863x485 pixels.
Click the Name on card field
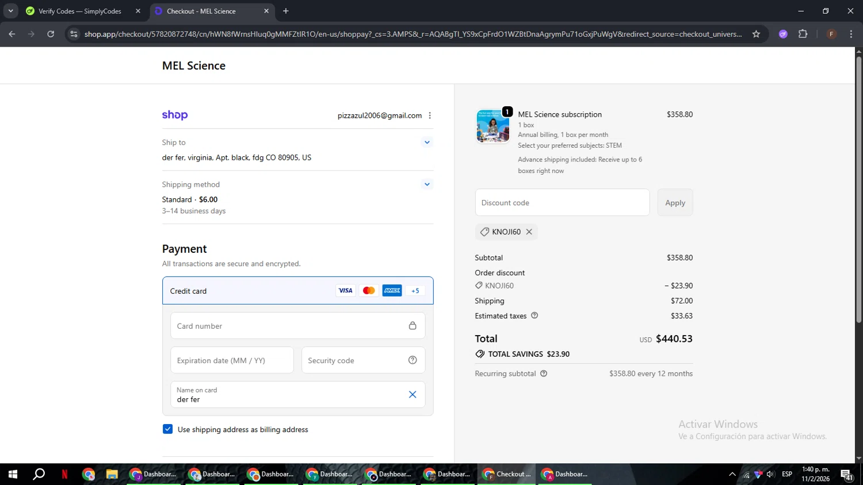298,395
